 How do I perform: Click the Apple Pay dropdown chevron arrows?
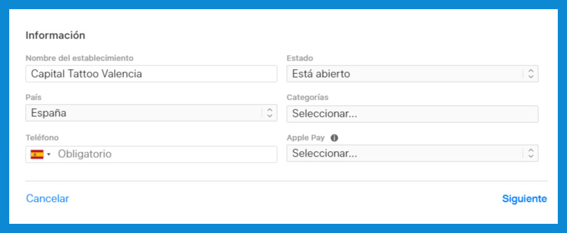(x=530, y=153)
